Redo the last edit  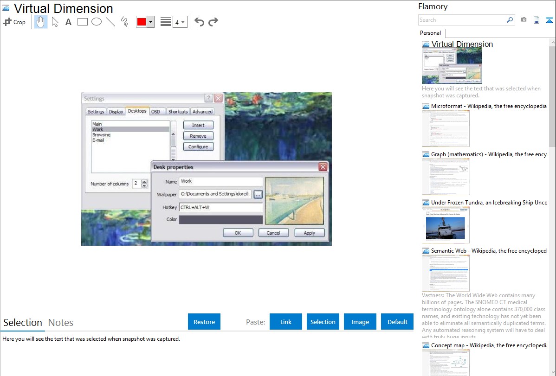point(213,22)
